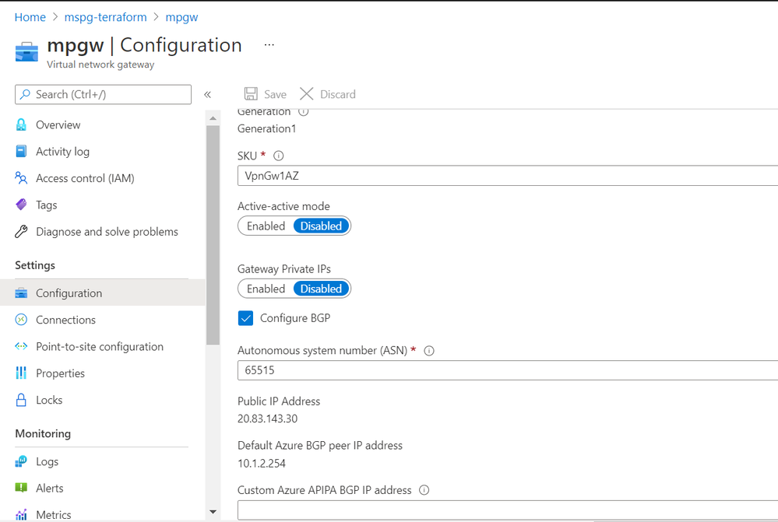Screen dimensions: 778x522
Task: Click the Access control (IAM) people icon
Action: point(21,178)
